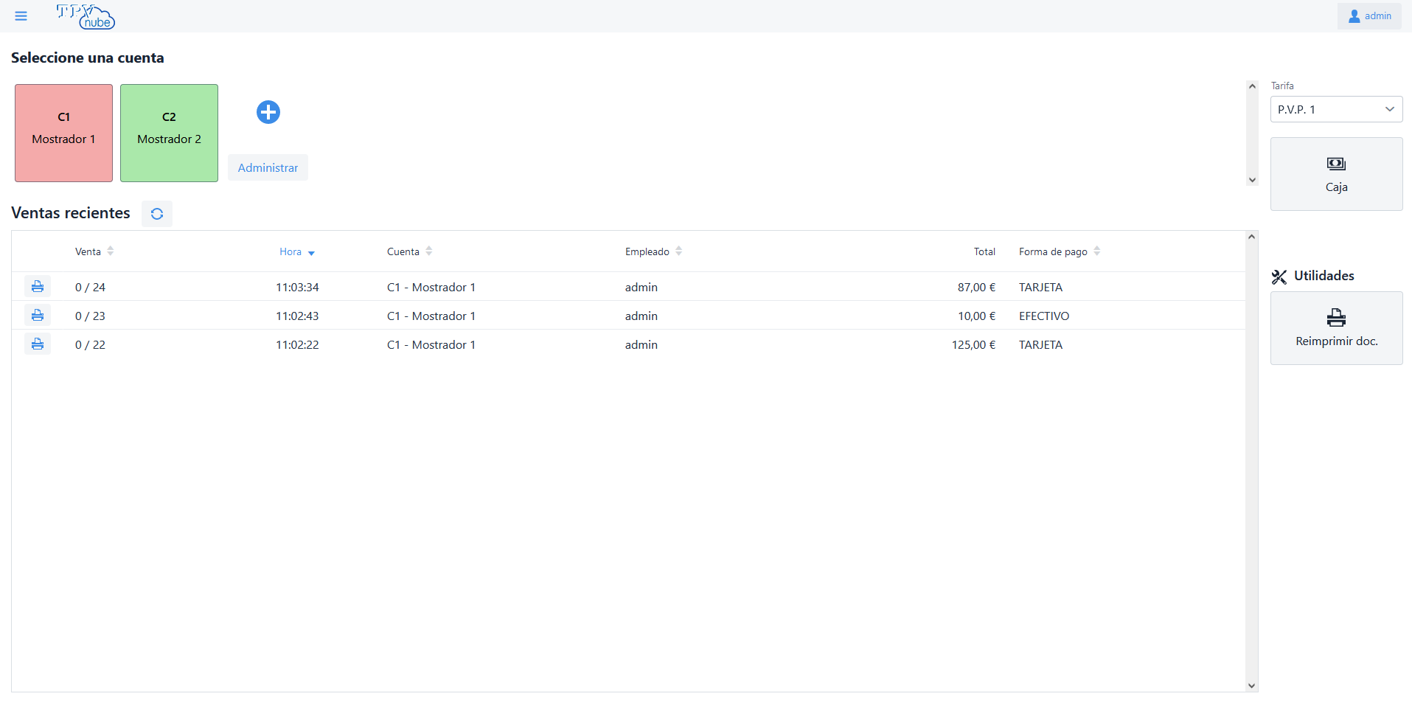The width and height of the screenshot is (1412, 702).
Task: Add a new account with plus icon
Action: pyautogui.click(x=268, y=112)
